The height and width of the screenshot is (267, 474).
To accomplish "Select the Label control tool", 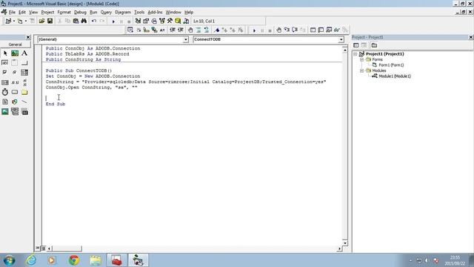I will 24,53.
